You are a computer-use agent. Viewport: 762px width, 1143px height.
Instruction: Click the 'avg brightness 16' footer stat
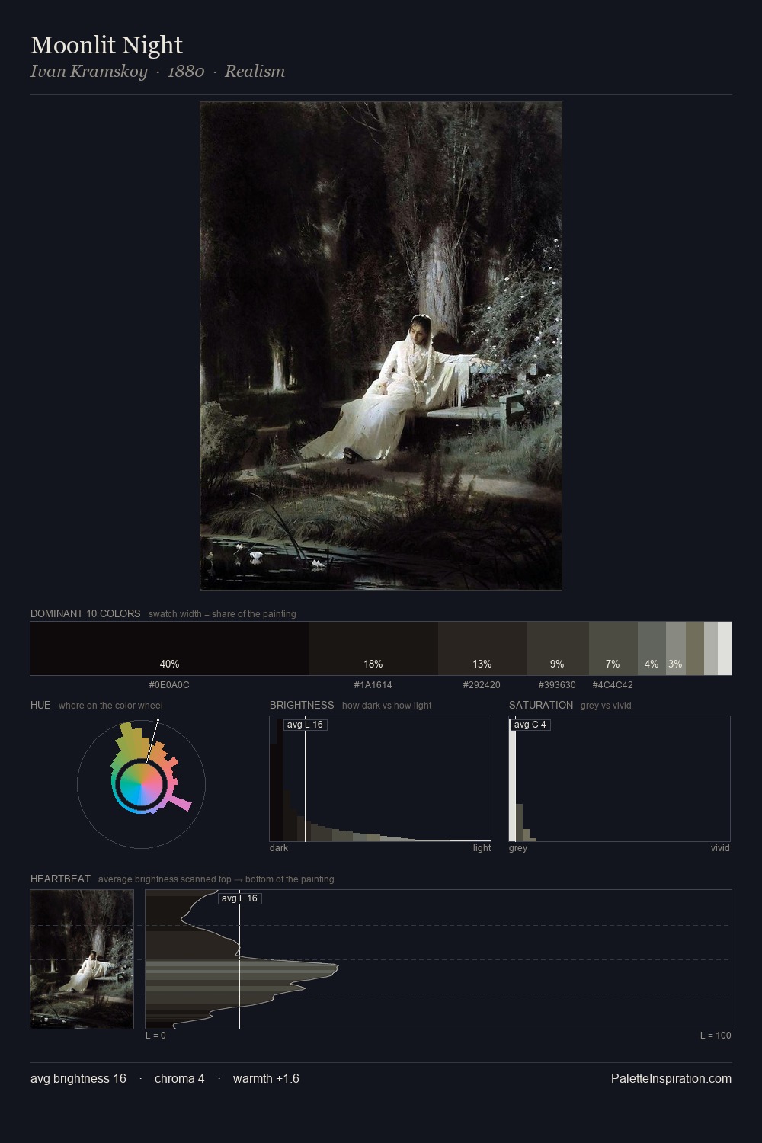tap(78, 1078)
